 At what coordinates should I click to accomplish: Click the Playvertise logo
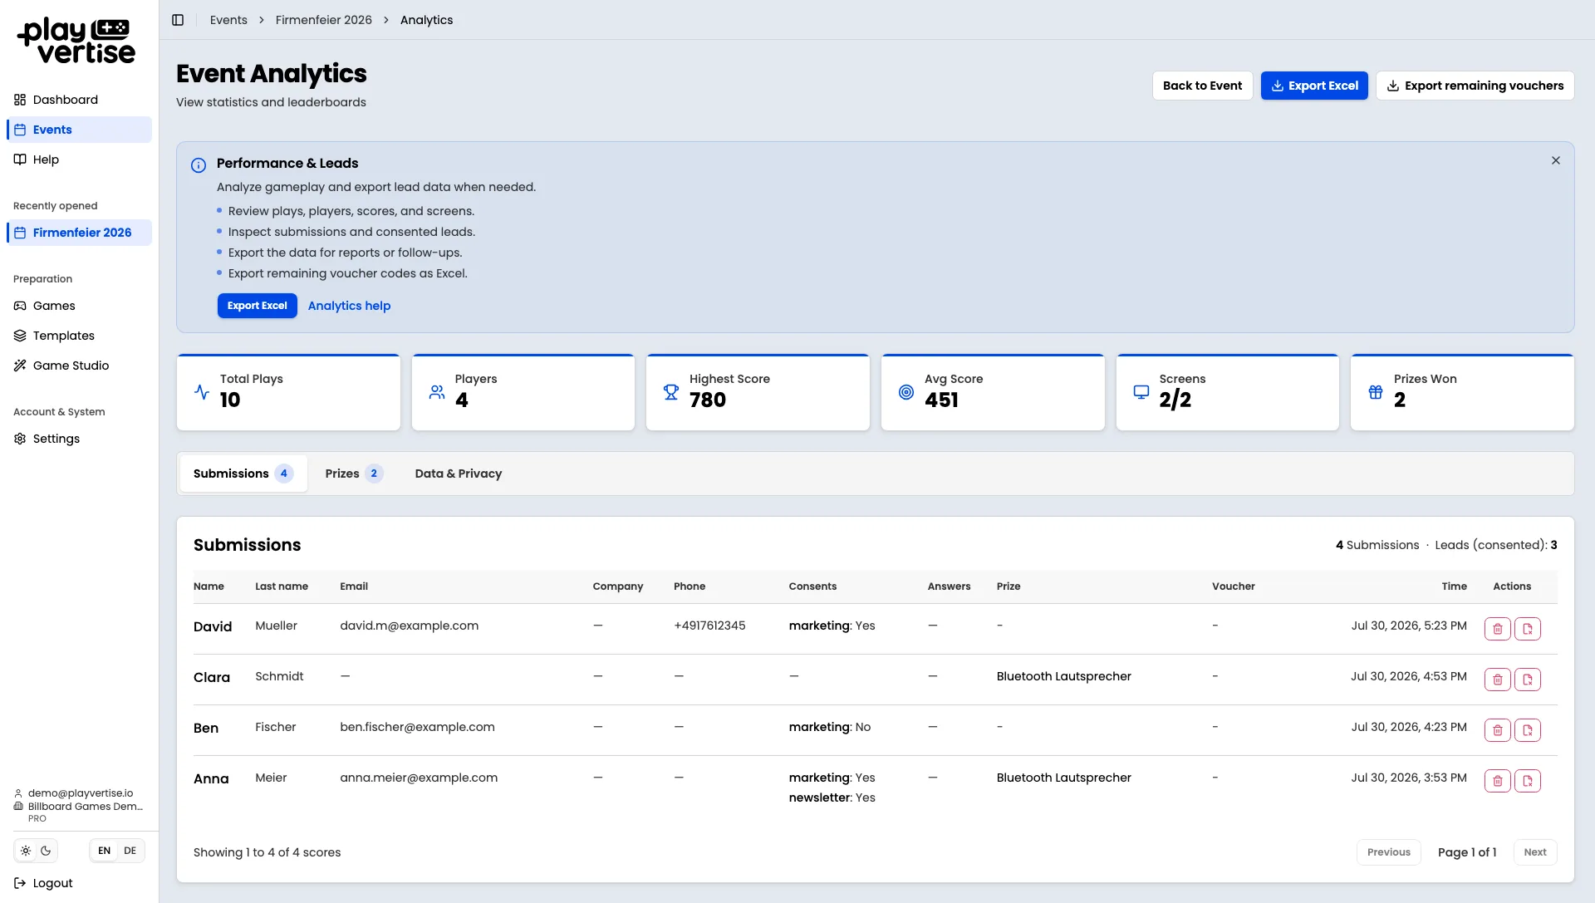[76, 41]
